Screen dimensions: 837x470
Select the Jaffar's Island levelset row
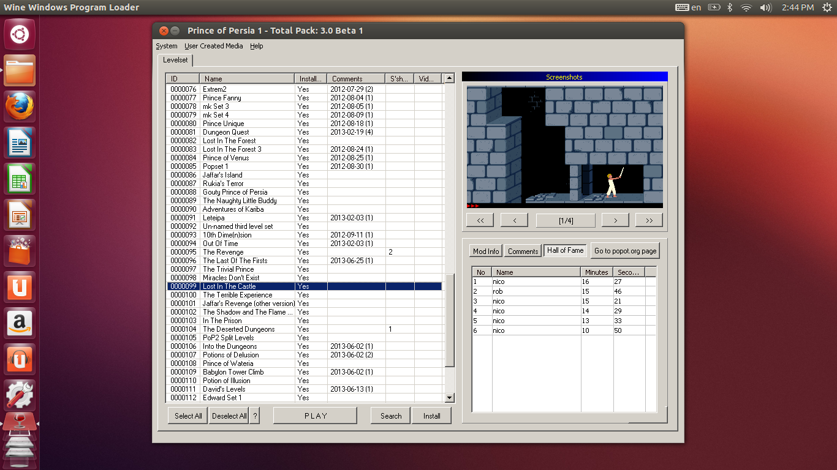[x=305, y=175]
